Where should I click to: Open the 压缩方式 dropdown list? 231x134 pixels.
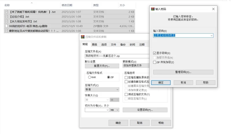tap(117, 90)
